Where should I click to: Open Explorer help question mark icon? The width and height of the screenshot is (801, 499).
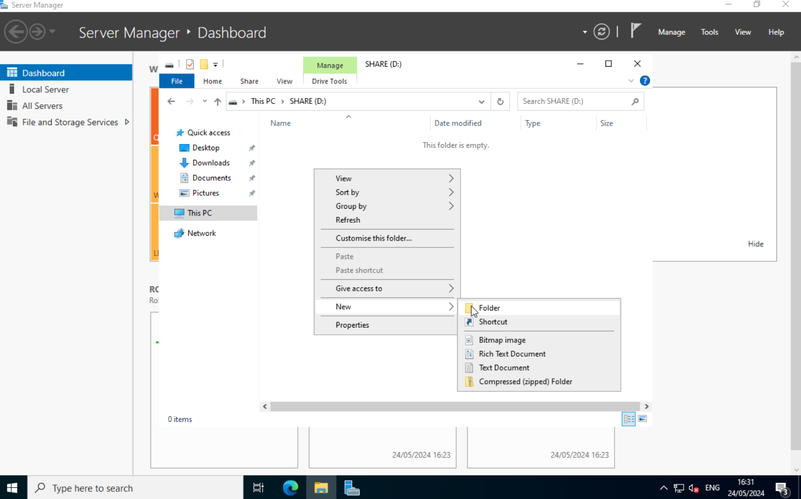click(645, 81)
